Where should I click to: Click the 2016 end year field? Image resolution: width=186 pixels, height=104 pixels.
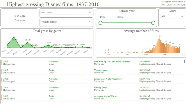coord(124,17)
